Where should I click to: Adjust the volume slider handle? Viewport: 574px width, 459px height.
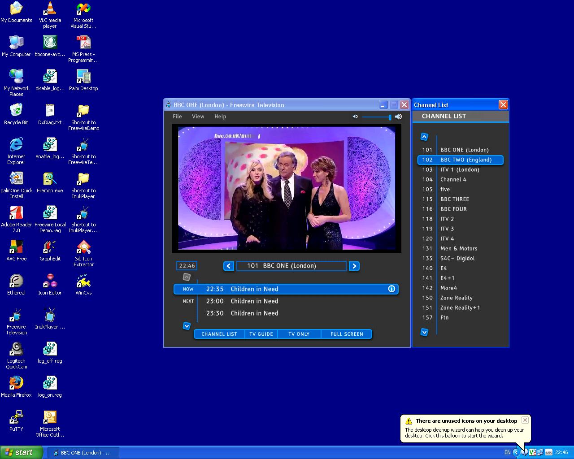click(x=390, y=117)
